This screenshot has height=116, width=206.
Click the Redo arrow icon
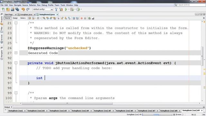pos(28,9)
